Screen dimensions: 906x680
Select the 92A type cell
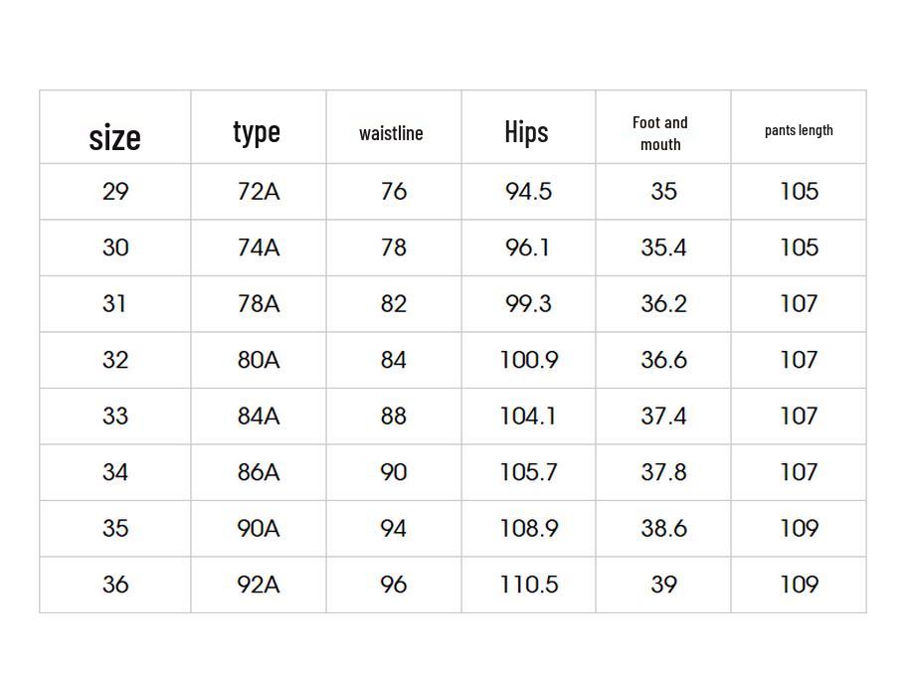[259, 585]
